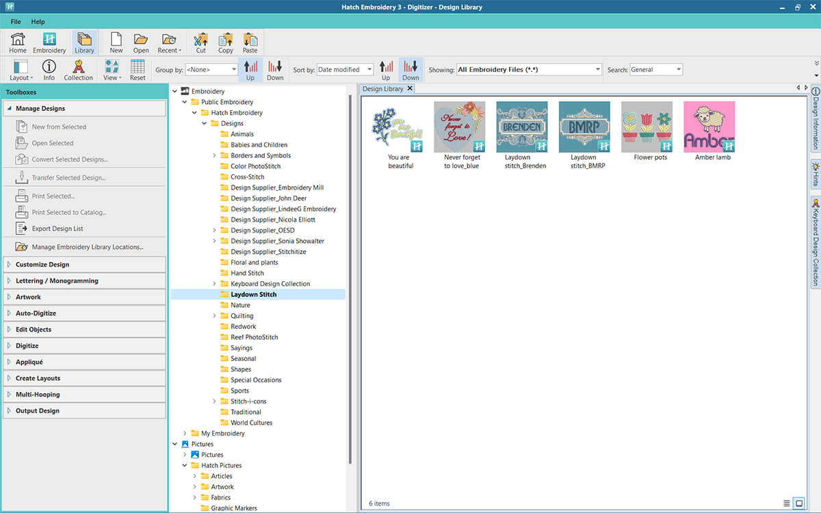Click the New design icon
This screenshot has width=821, height=513.
(116, 42)
